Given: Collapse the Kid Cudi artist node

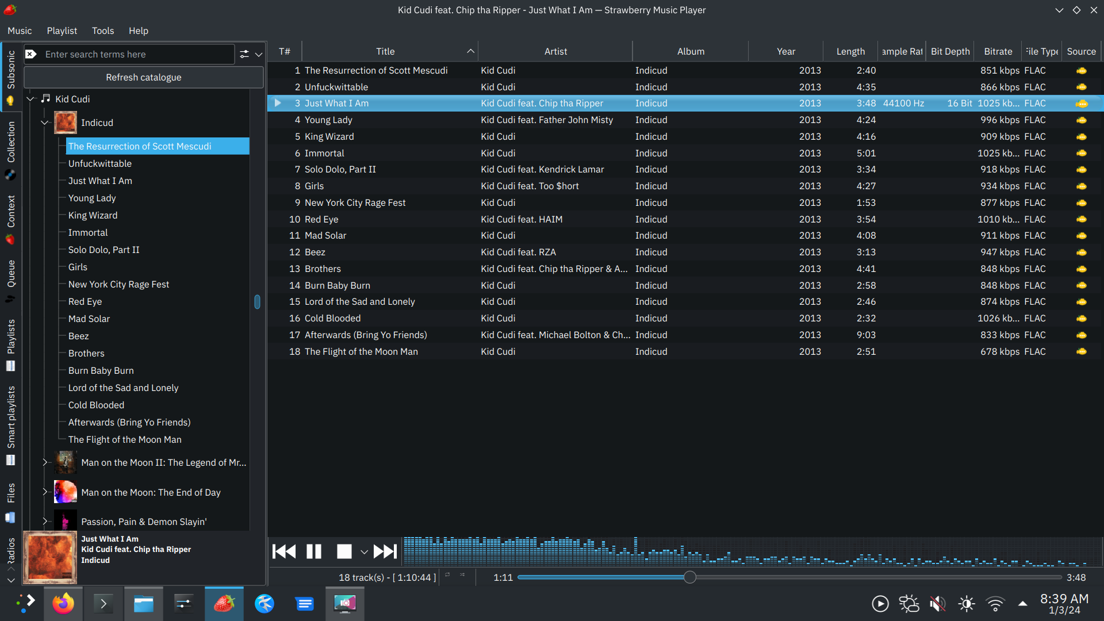Looking at the screenshot, I should click(31, 99).
